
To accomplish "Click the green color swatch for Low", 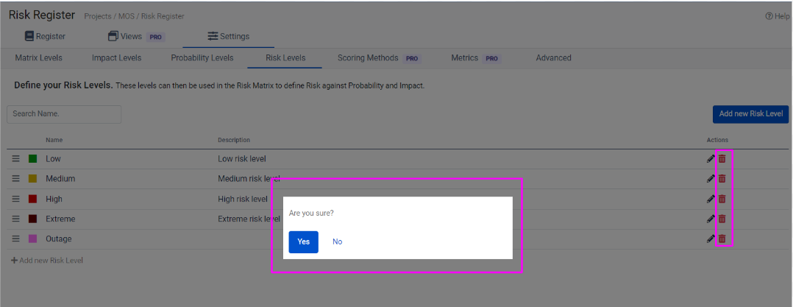I will click(x=33, y=158).
